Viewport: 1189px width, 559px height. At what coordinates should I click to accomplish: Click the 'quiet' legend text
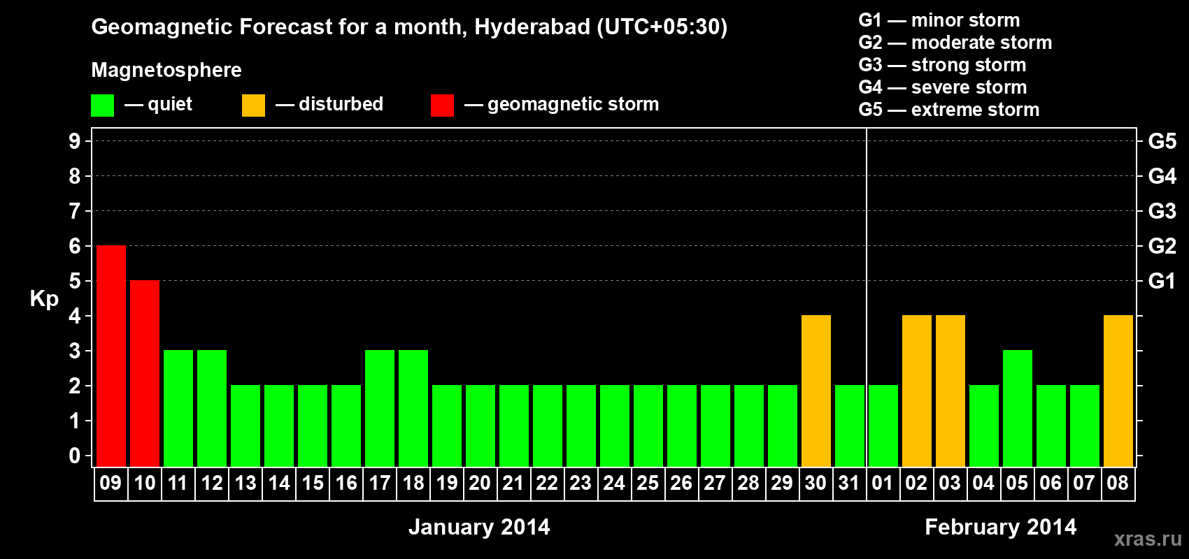170,105
